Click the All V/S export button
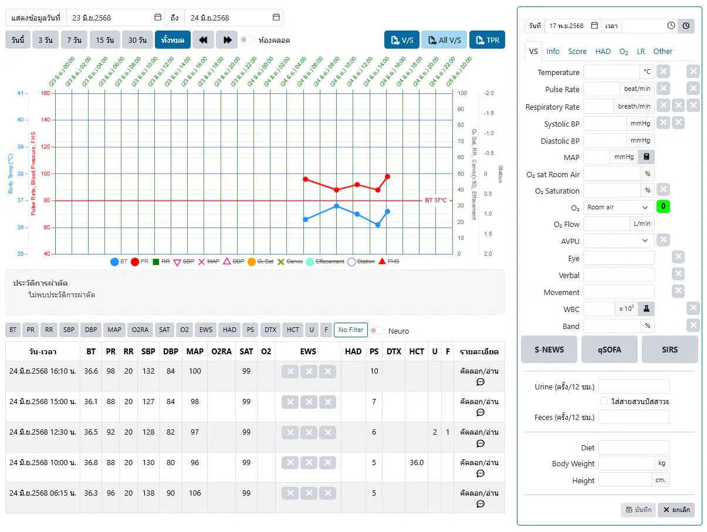This screenshot has width=707, height=532. click(x=444, y=40)
